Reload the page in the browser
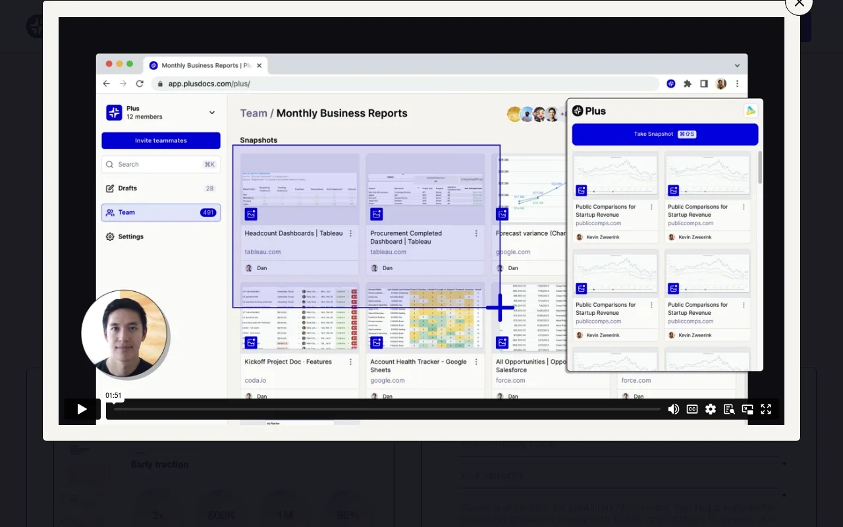This screenshot has height=527, width=843. [140, 84]
